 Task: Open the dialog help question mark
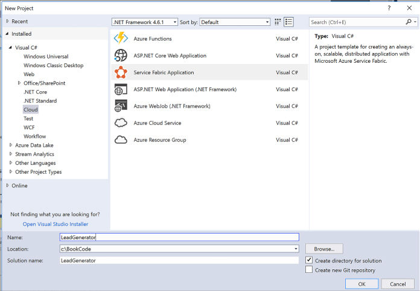(x=389, y=8)
